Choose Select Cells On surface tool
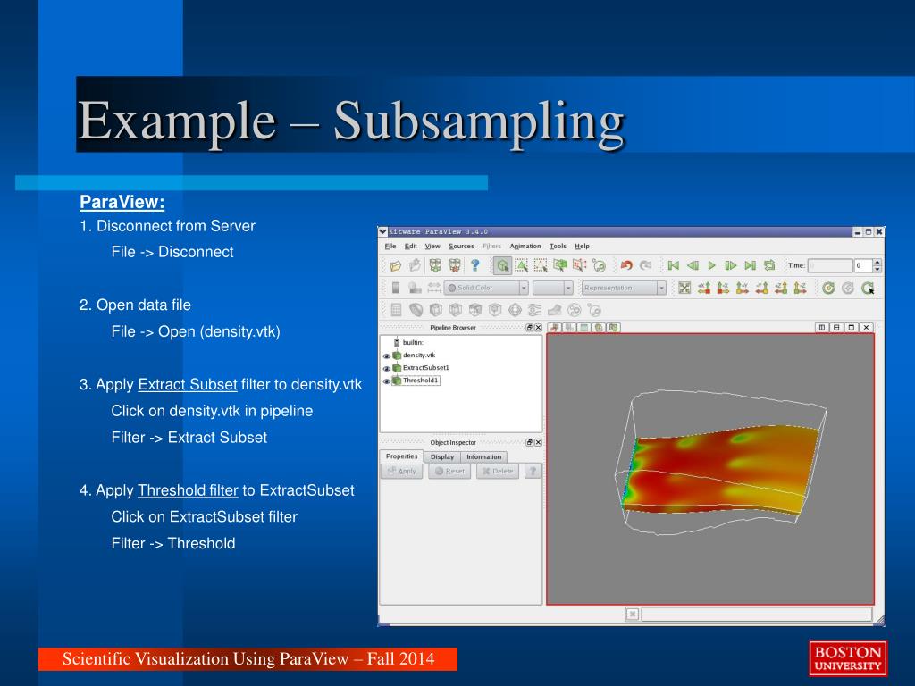The height and width of the screenshot is (686, 915). coord(522,266)
